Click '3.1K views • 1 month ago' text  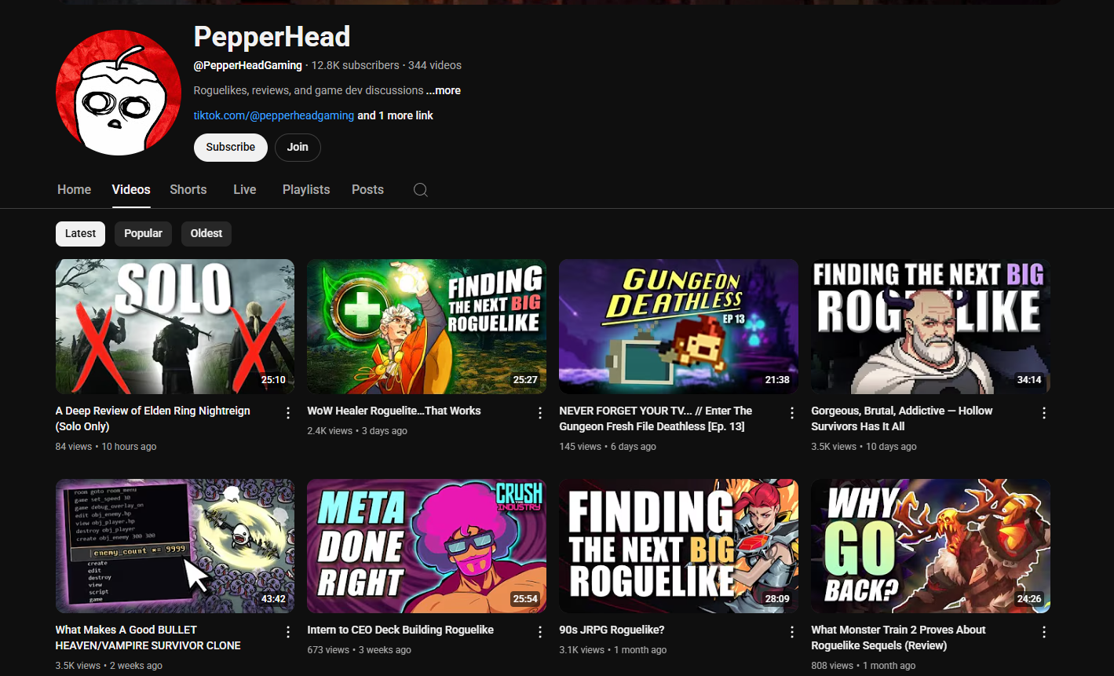(613, 650)
